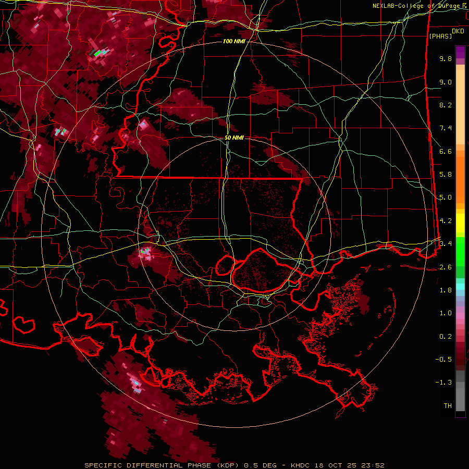
Task: Click the 5.8 value on the color scale
Action: pyautogui.click(x=446, y=175)
